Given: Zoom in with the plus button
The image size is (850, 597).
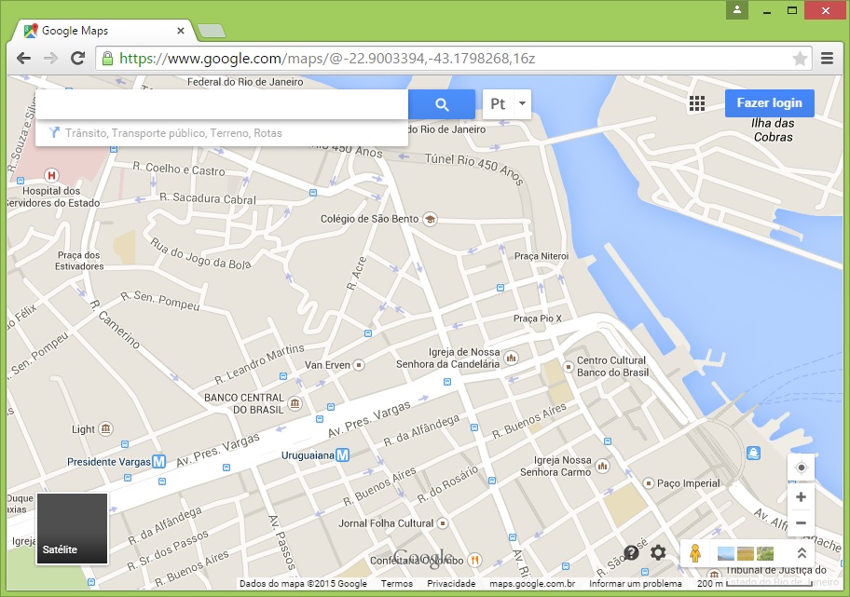Looking at the screenshot, I should tap(801, 496).
